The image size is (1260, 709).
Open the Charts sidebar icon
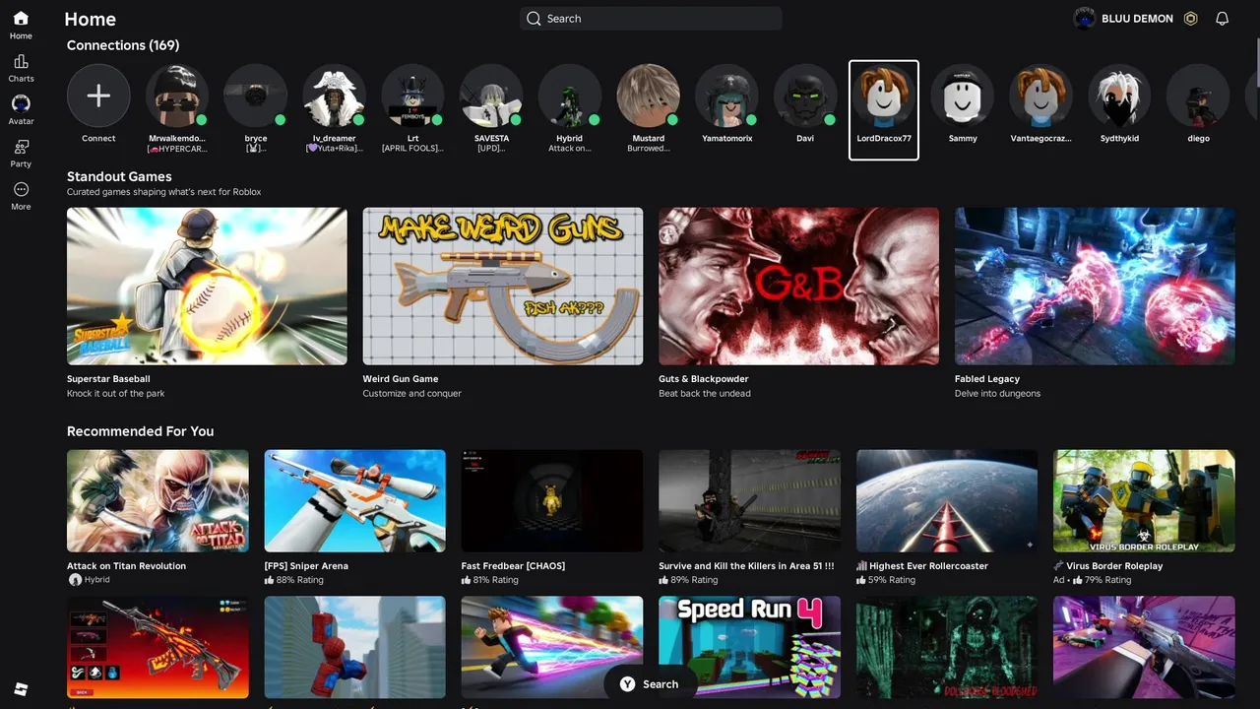pyautogui.click(x=21, y=62)
